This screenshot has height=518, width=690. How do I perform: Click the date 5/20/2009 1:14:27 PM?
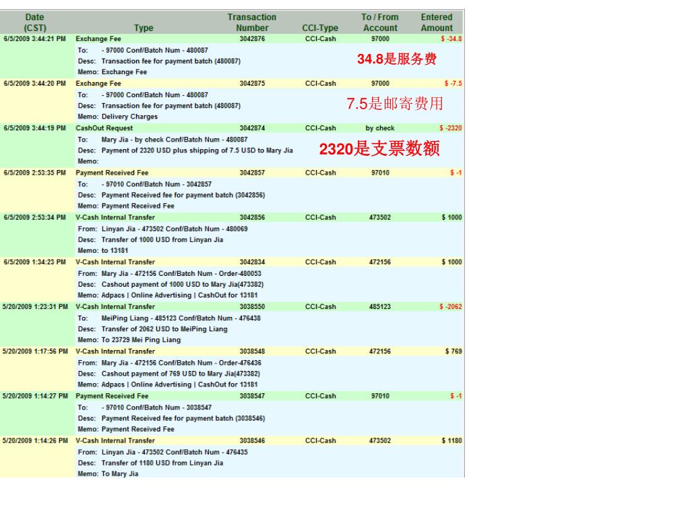(x=35, y=396)
